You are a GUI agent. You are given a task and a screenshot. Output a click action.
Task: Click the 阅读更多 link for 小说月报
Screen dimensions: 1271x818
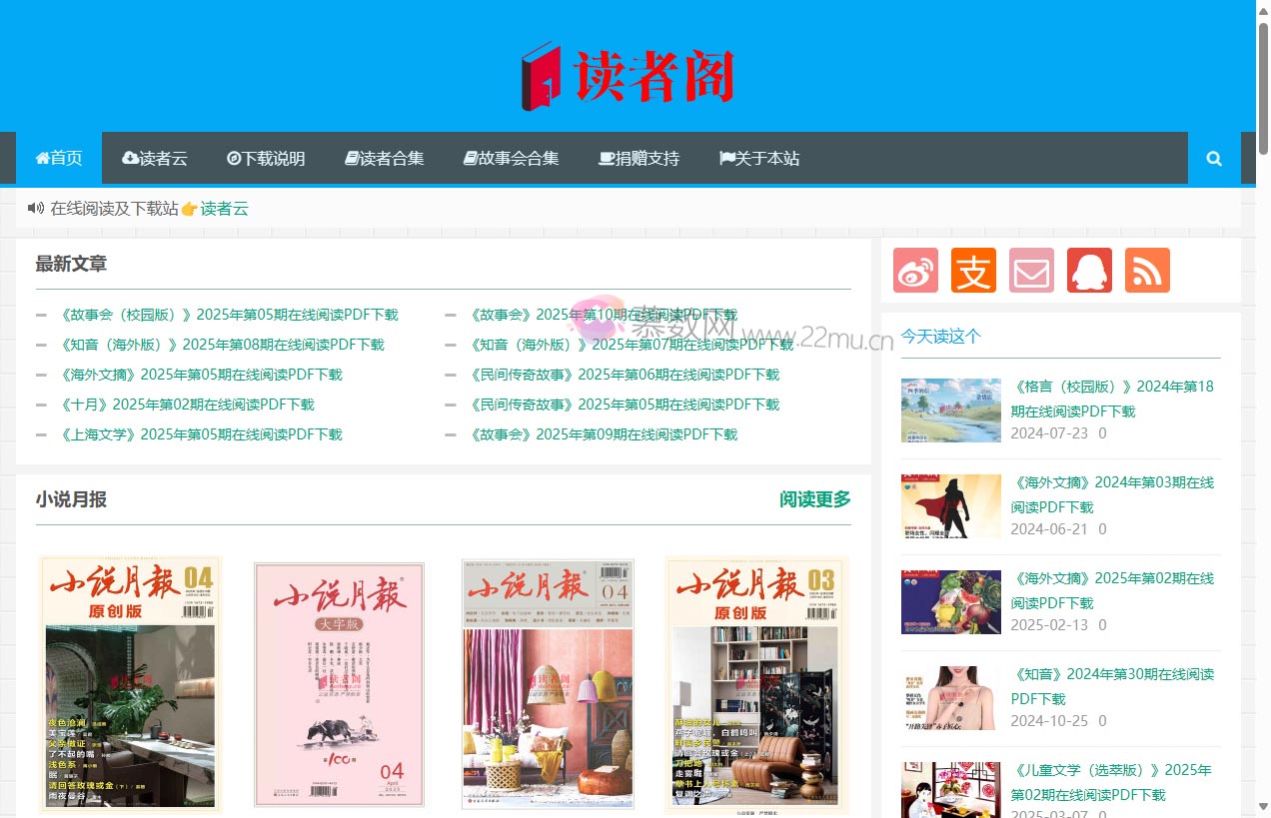coord(813,498)
